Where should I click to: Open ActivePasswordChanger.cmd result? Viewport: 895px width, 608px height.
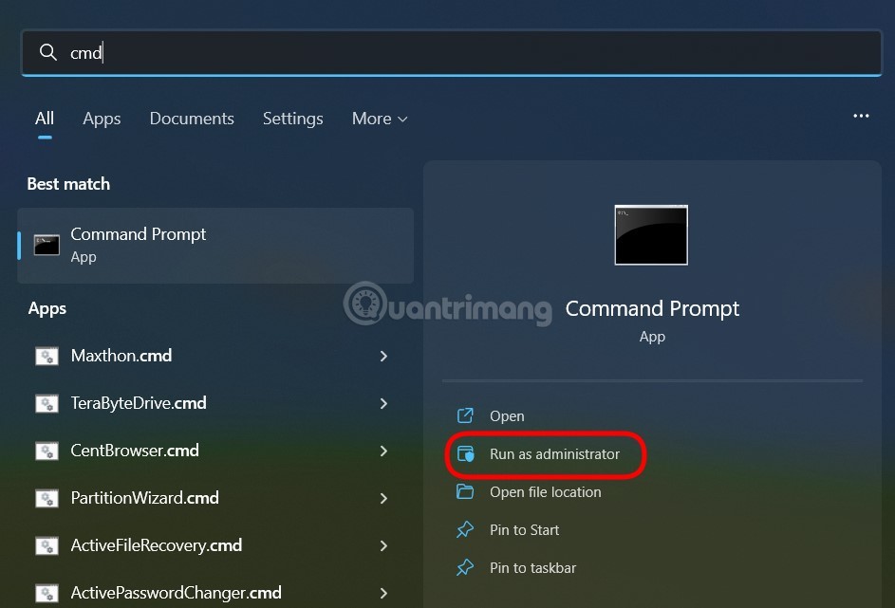[x=176, y=593]
